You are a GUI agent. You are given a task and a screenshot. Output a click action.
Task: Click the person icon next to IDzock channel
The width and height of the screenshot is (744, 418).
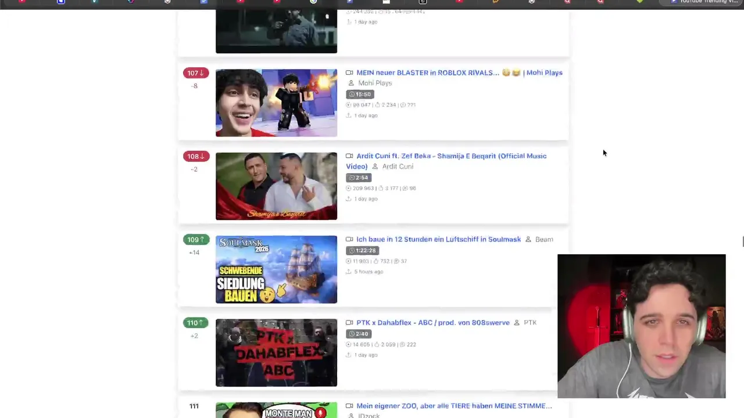[351, 416]
